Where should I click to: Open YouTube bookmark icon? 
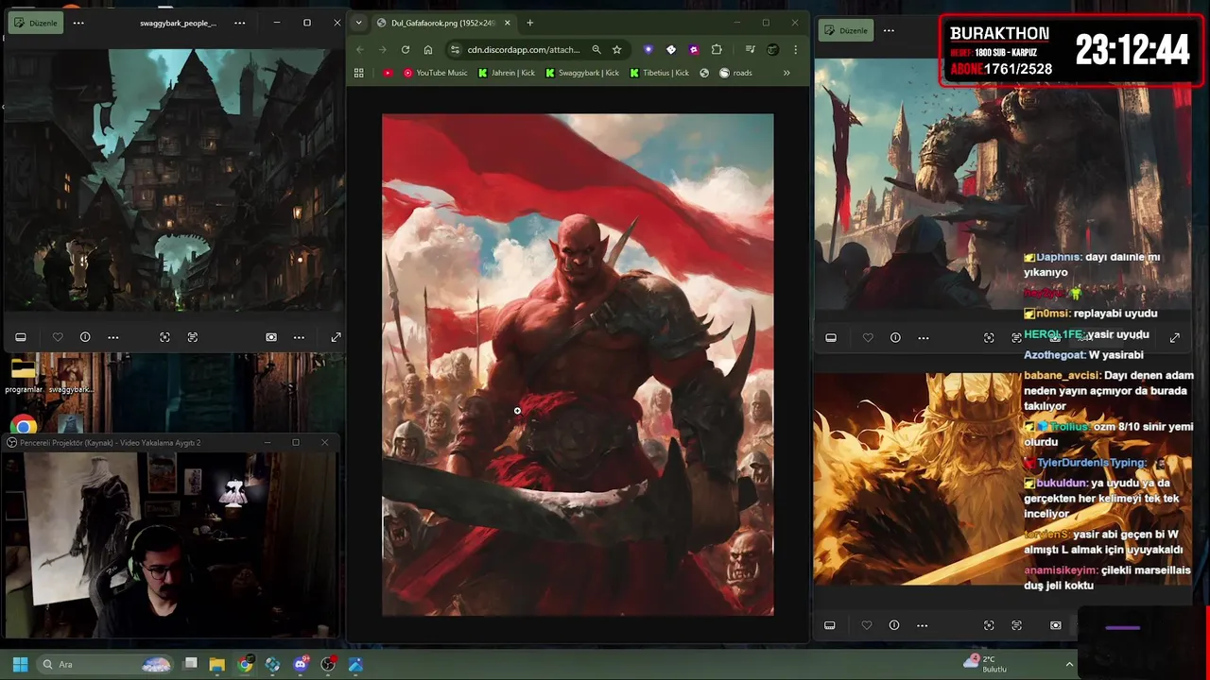[388, 73]
